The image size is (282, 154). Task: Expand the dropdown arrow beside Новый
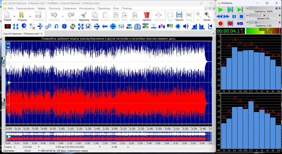pyautogui.click(x=14, y=16)
